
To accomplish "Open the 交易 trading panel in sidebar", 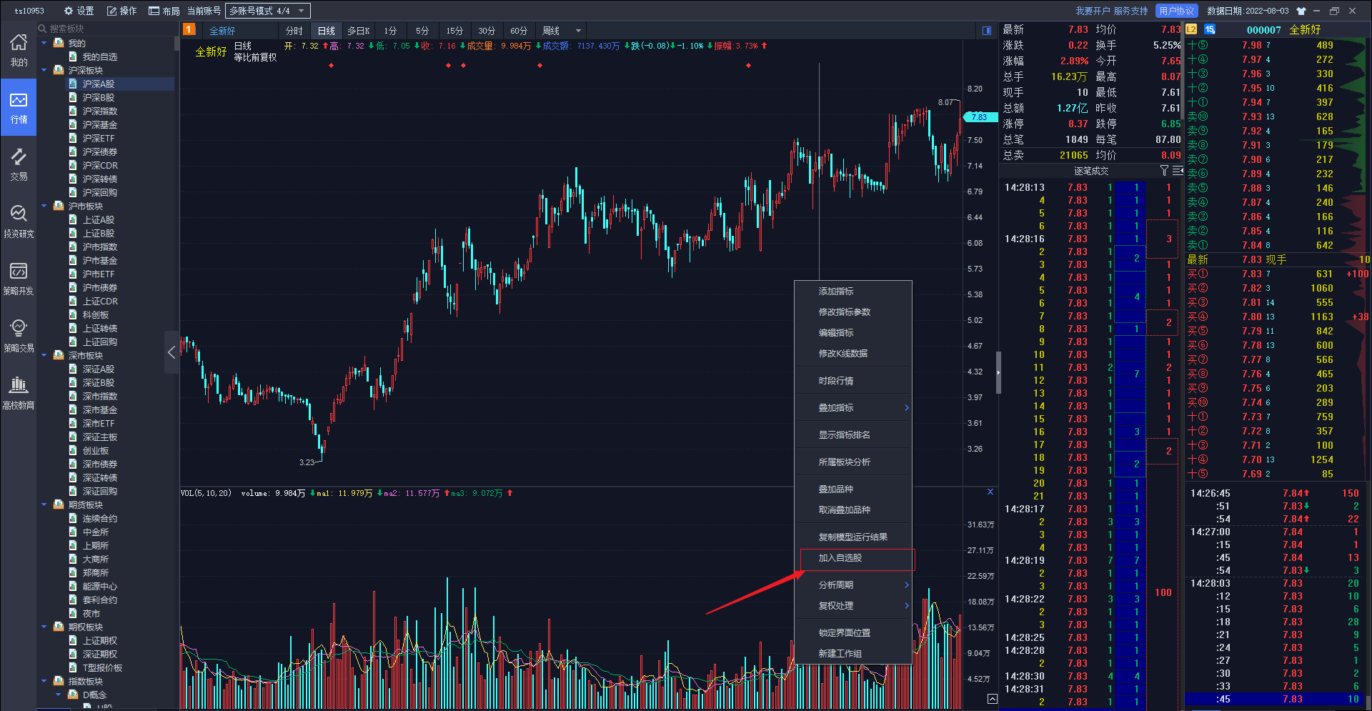I will coord(19,163).
